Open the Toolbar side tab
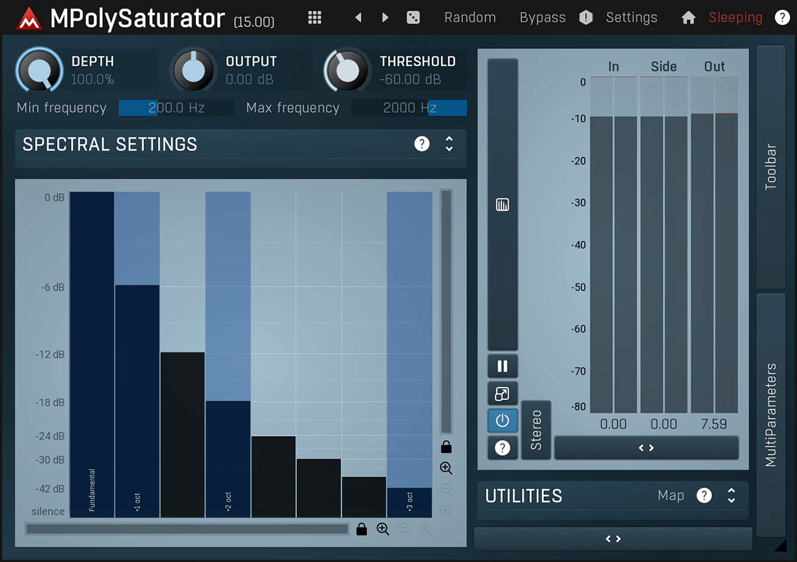797x562 pixels. click(x=770, y=167)
